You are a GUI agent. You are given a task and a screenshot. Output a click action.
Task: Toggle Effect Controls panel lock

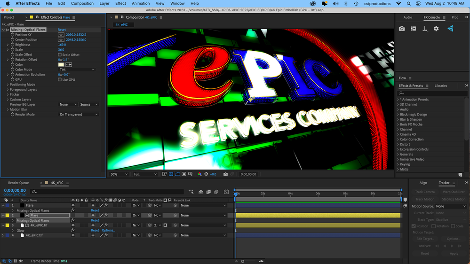[x=37, y=17]
